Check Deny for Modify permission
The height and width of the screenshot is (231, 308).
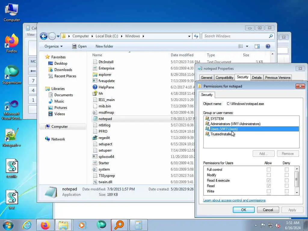(x=287, y=175)
